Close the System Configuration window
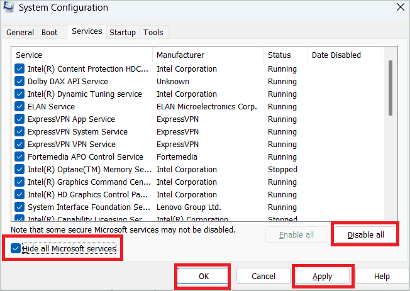410x291 pixels. coord(401,7)
